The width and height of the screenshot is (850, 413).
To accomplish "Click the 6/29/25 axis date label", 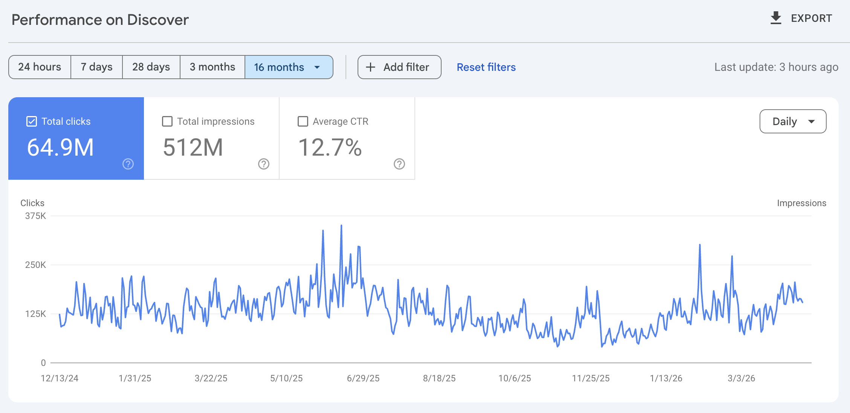I will point(364,378).
